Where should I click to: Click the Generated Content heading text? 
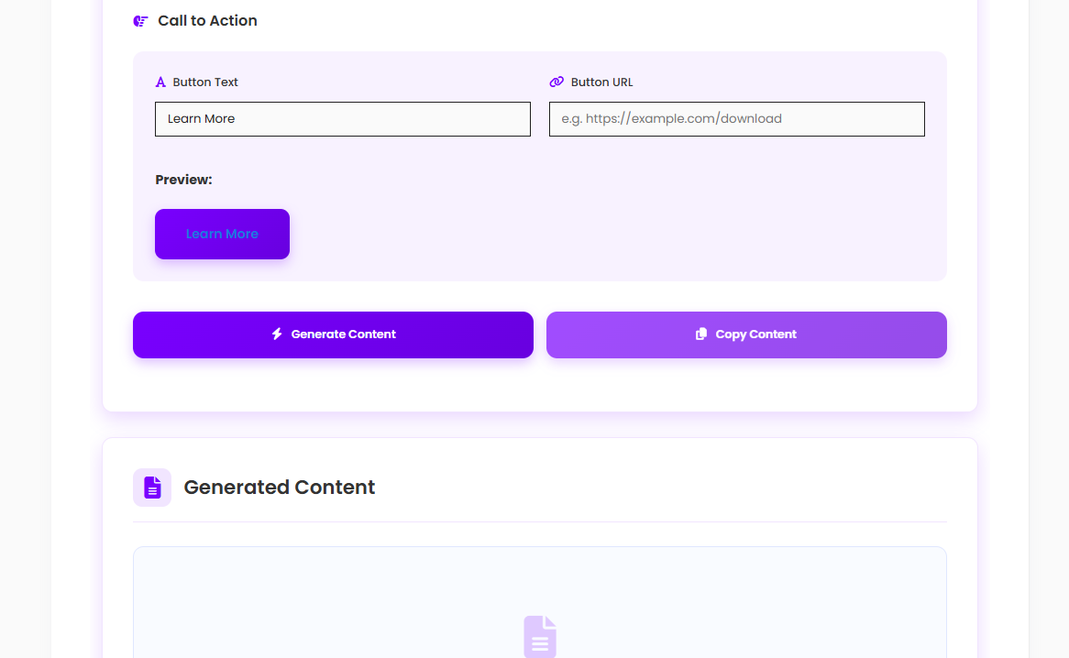[x=280, y=488]
